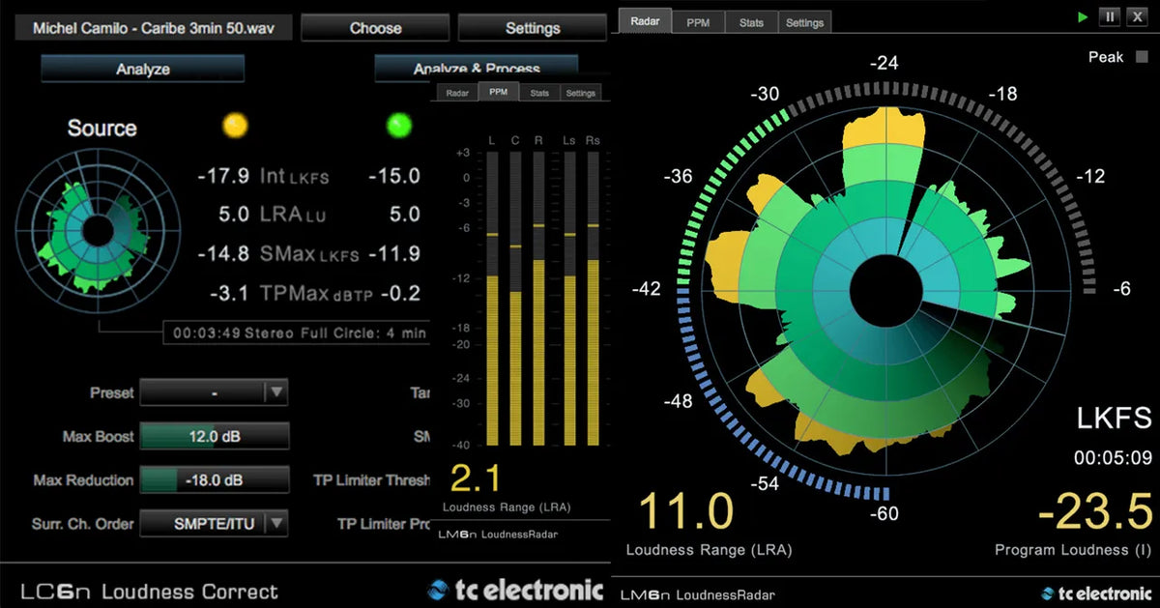This screenshot has height=608, width=1160.
Task: Select the Settings tab in the LoudnessRadar window
Action: (805, 21)
